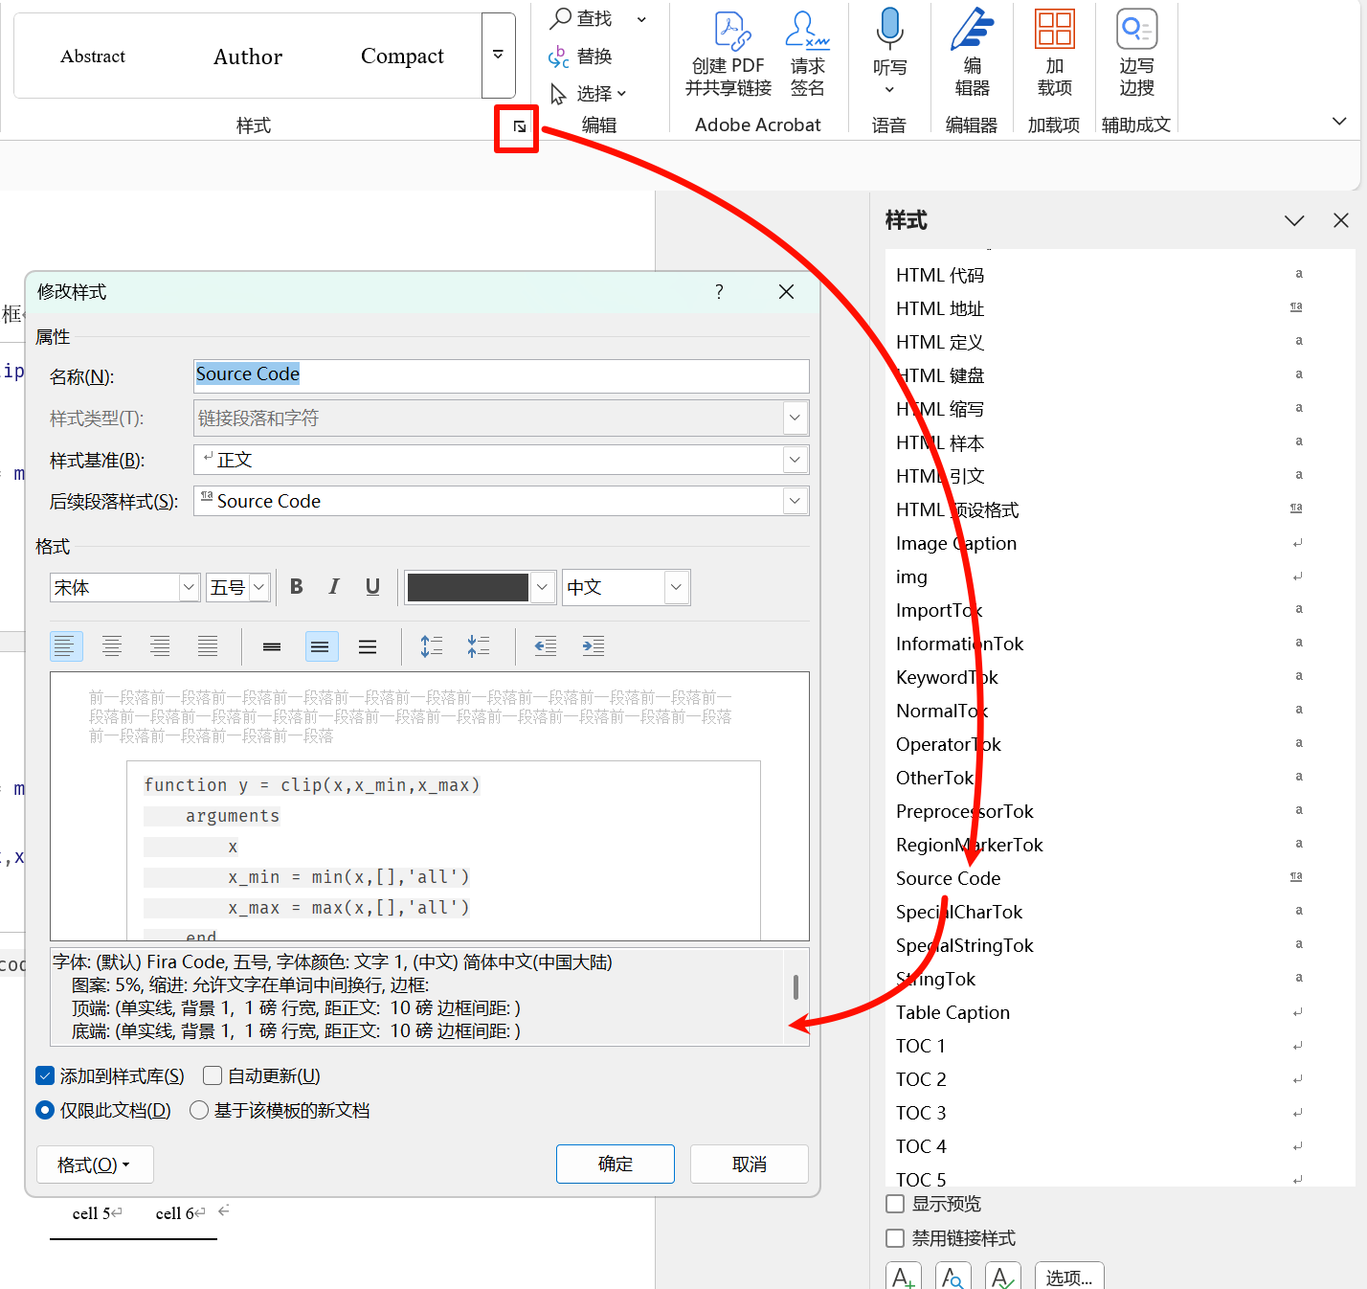Viewport: 1367px width, 1289px height.
Task: Open the 格式 dropdown button
Action: point(94,1165)
